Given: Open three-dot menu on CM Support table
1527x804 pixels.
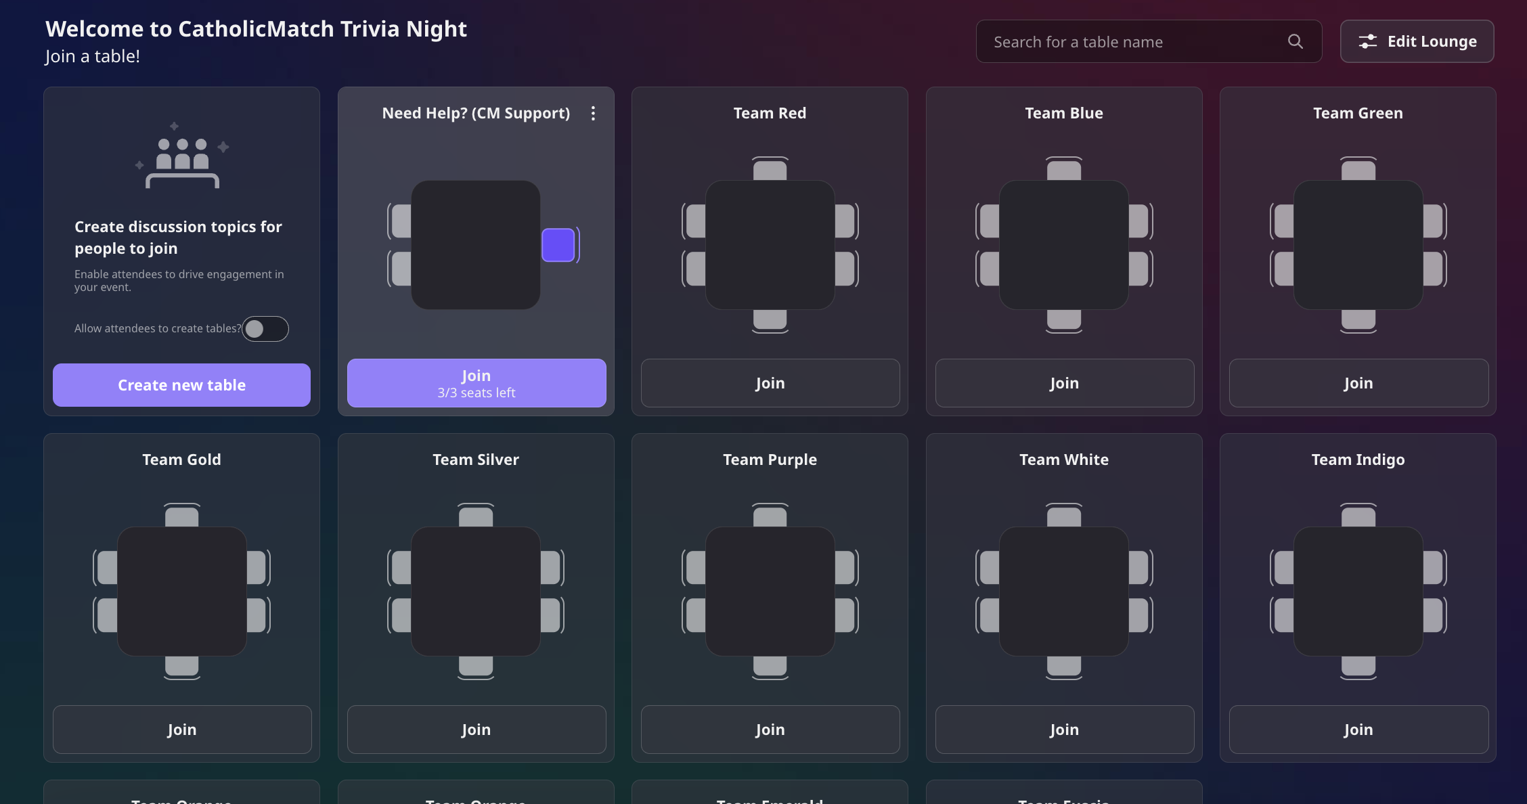Looking at the screenshot, I should click(593, 113).
